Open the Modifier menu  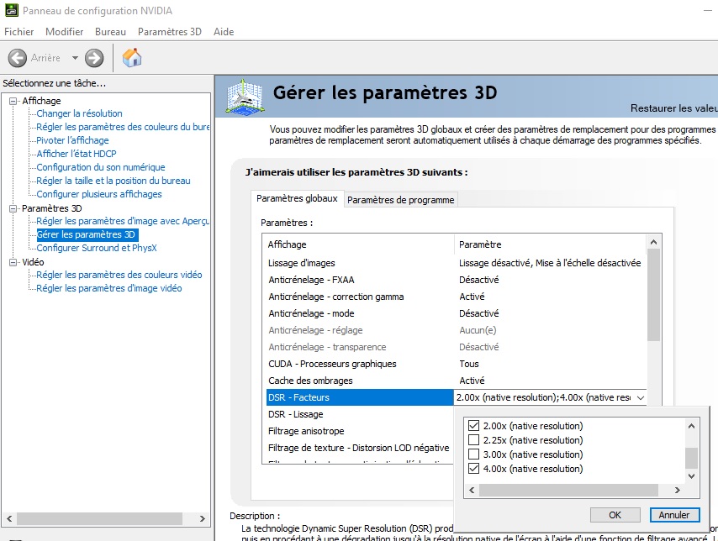[x=64, y=32]
